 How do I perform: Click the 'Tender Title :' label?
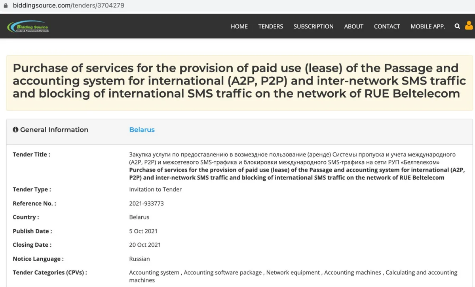coord(31,155)
